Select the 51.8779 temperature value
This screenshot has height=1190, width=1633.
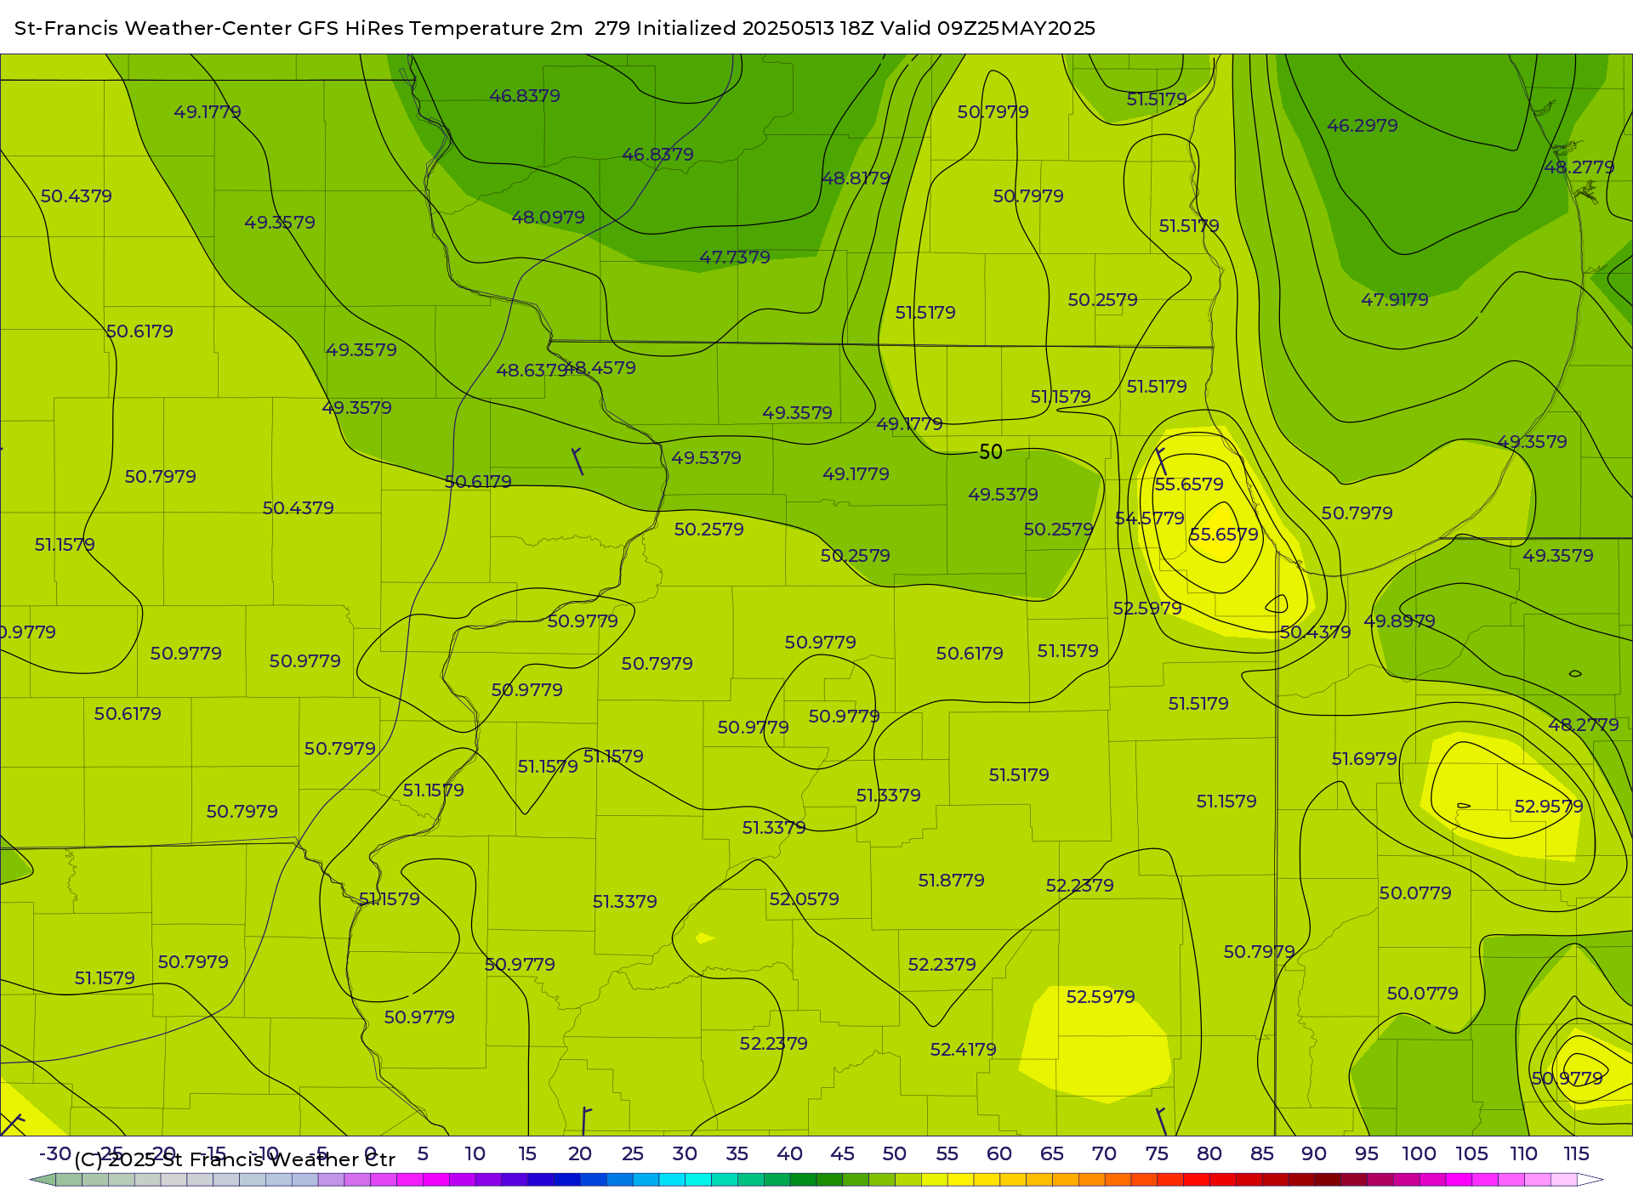[x=952, y=881]
